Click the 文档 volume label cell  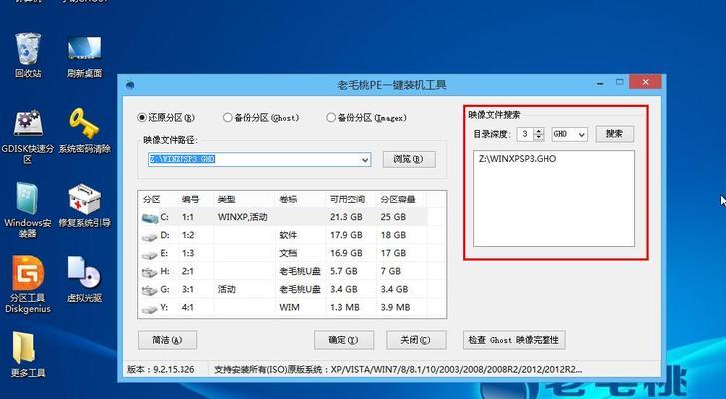coord(288,253)
